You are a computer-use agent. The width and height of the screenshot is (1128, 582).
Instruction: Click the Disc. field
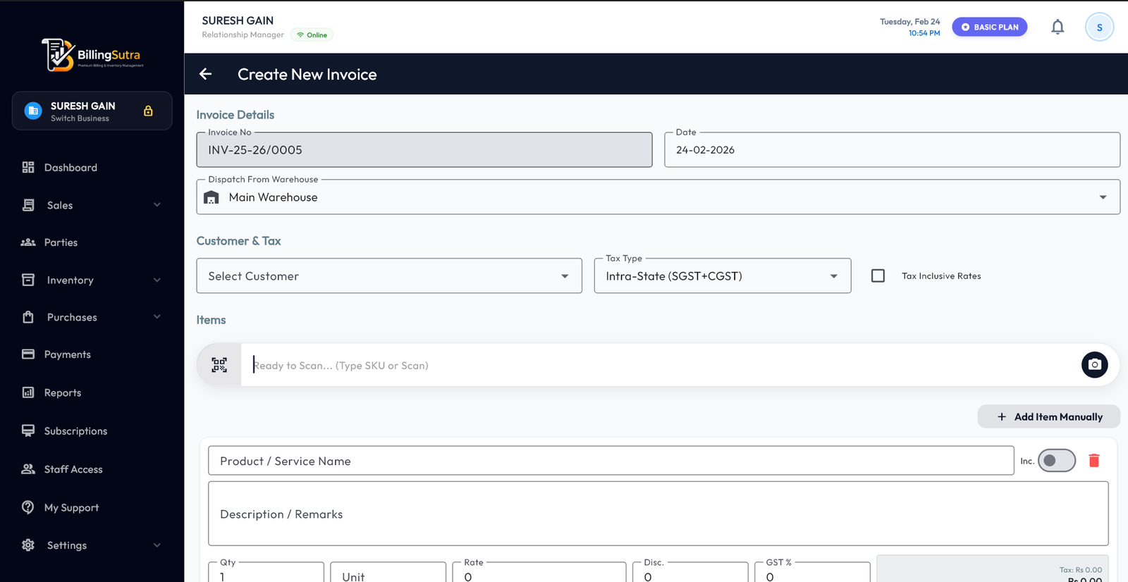coord(690,572)
